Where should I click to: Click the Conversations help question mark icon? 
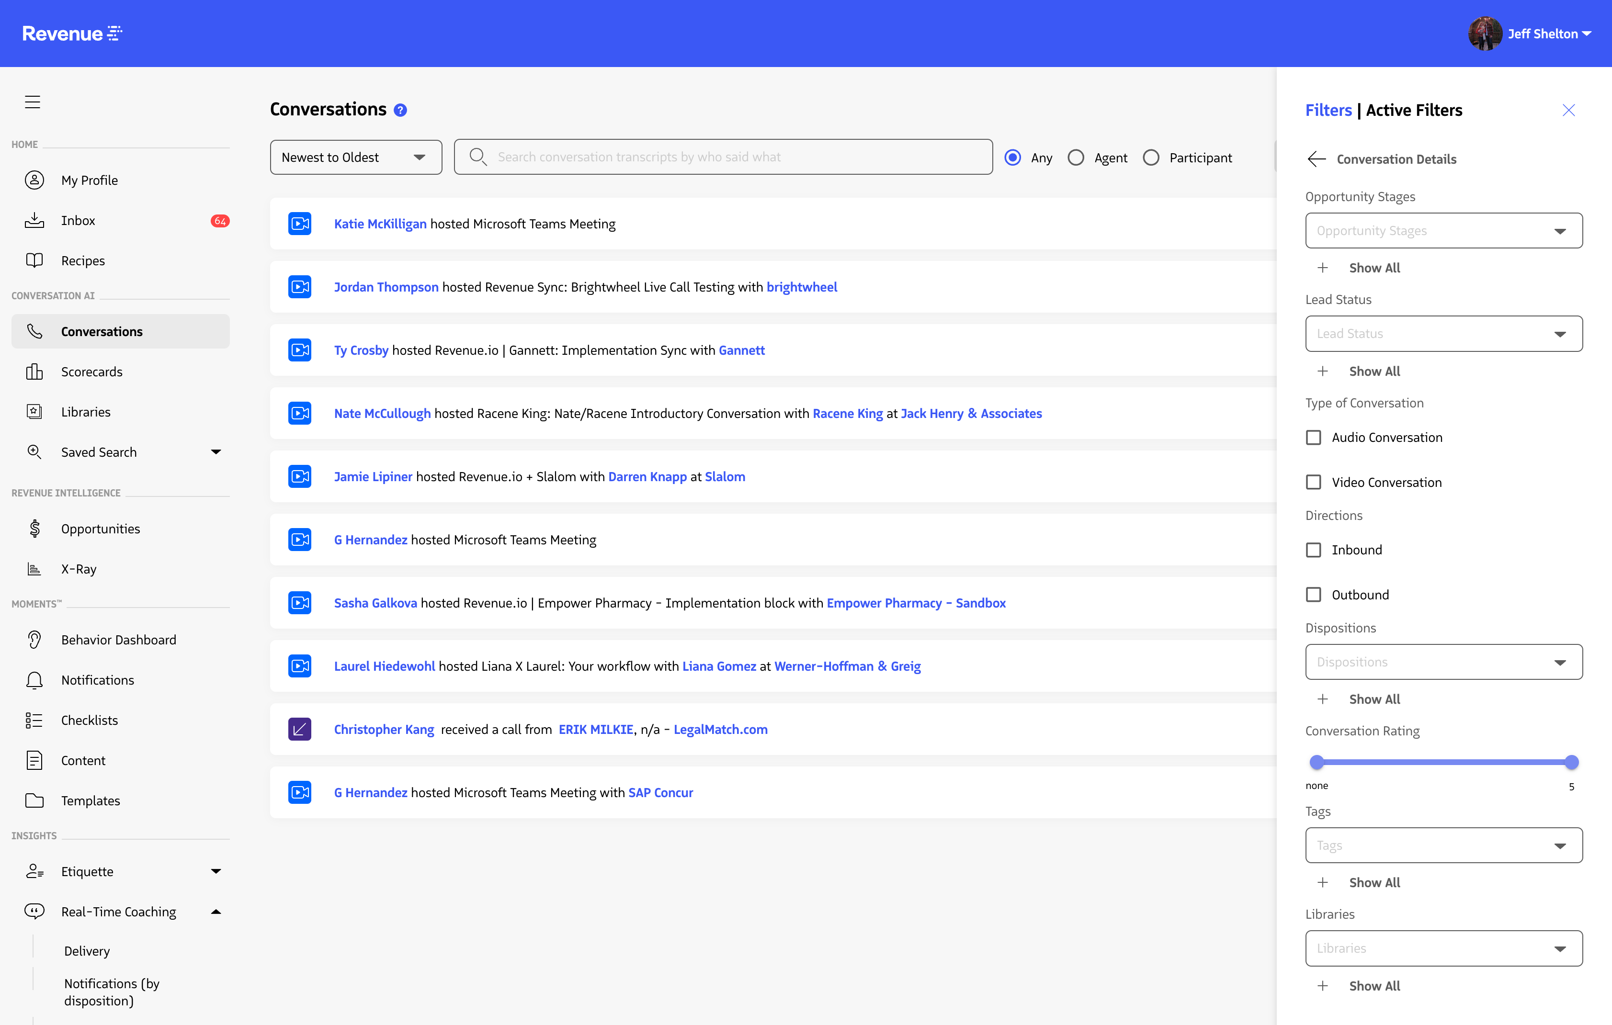(x=400, y=111)
